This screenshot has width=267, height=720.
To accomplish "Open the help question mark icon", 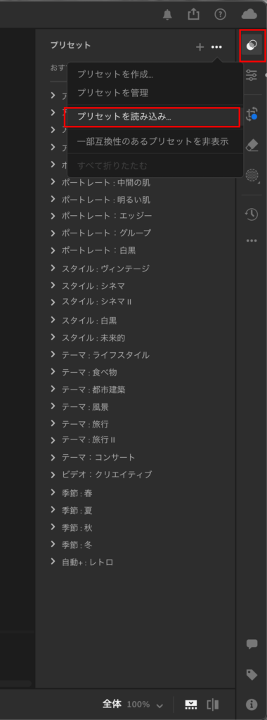I will [x=220, y=15].
